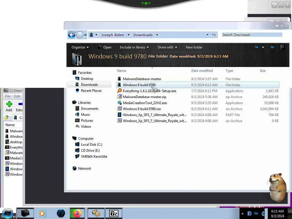292x219 pixels.
Task: Open Explorer help icon
Action: pyautogui.click(x=283, y=47)
